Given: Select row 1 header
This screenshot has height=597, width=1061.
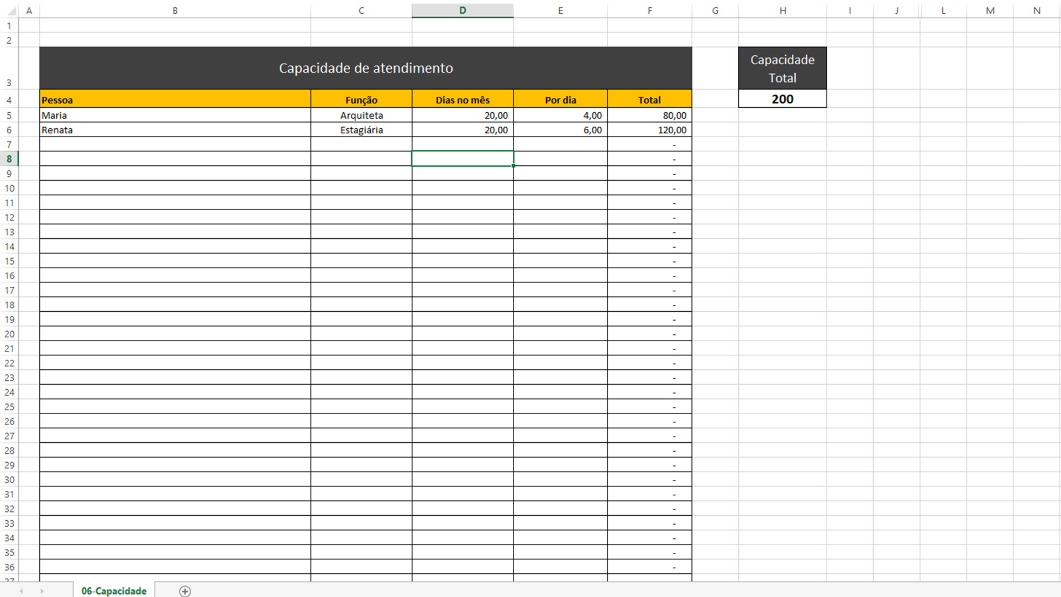Looking at the screenshot, I should (x=9, y=25).
